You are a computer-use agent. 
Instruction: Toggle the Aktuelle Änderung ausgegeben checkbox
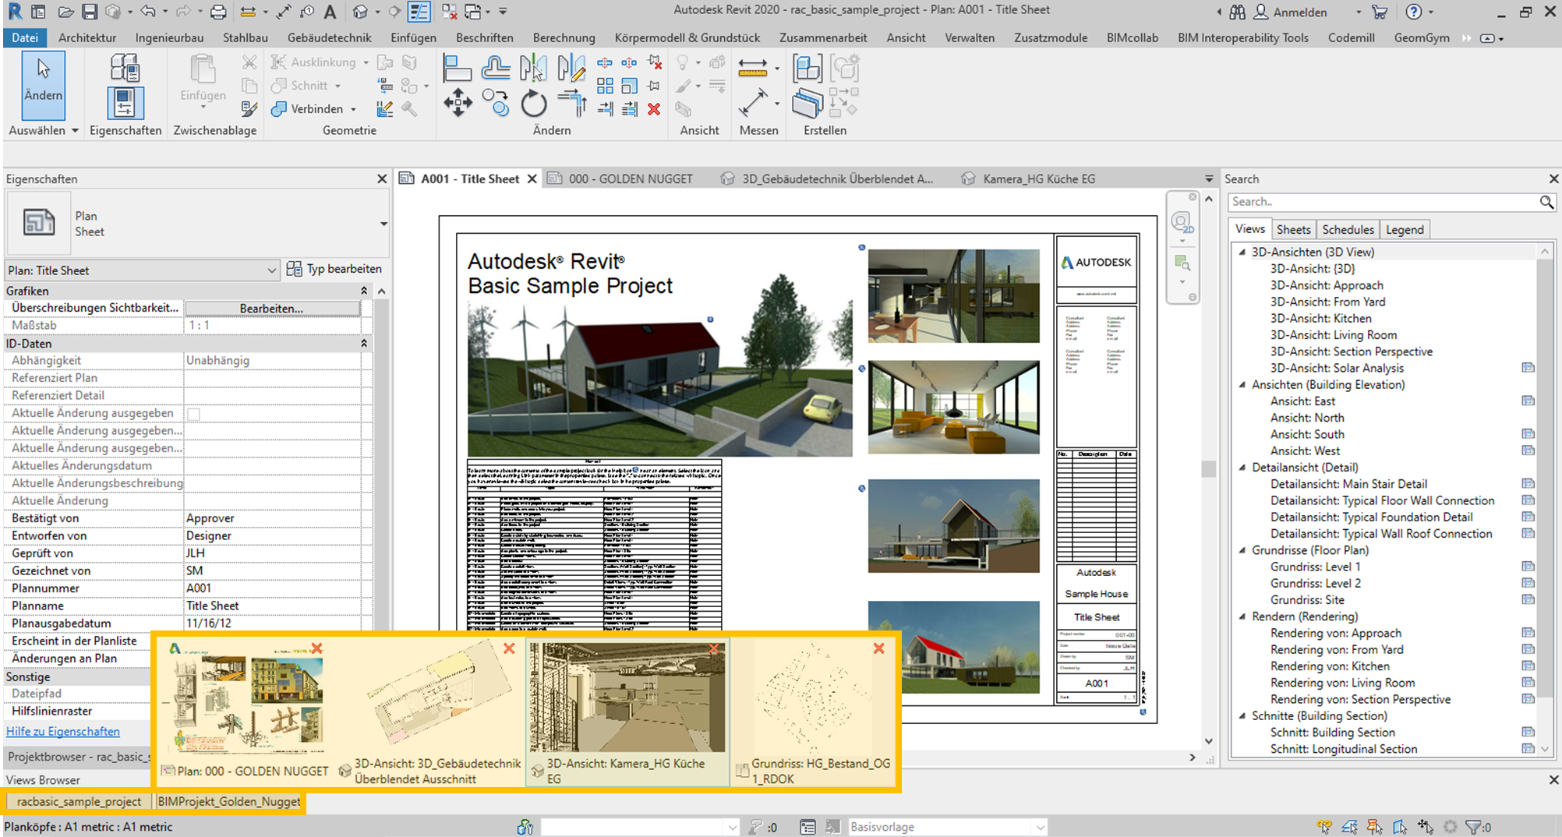(x=194, y=414)
